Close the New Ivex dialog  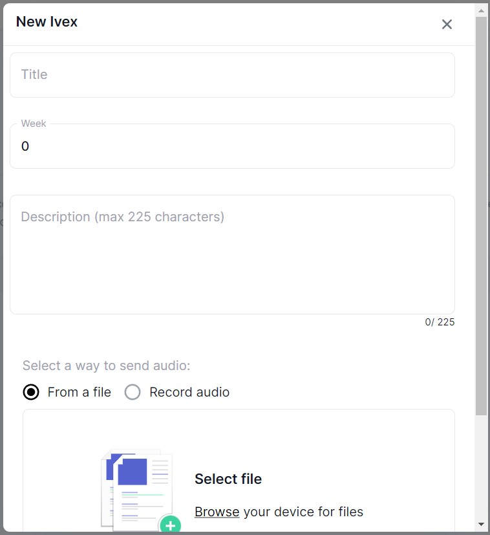point(447,25)
